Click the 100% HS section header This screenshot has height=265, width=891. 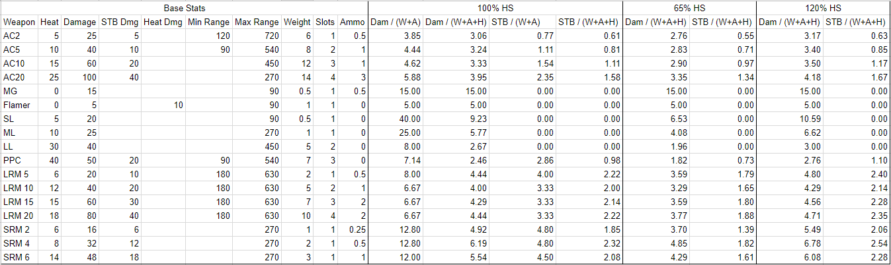pos(495,8)
